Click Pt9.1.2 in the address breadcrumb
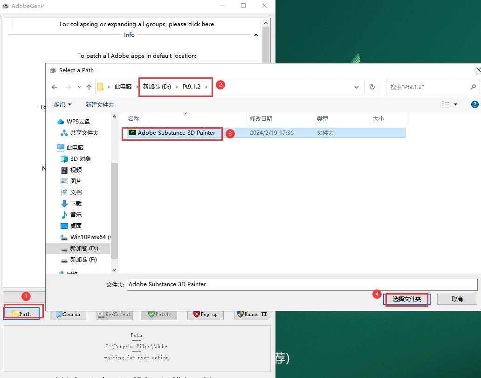481x378 pixels. click(192, 87)
